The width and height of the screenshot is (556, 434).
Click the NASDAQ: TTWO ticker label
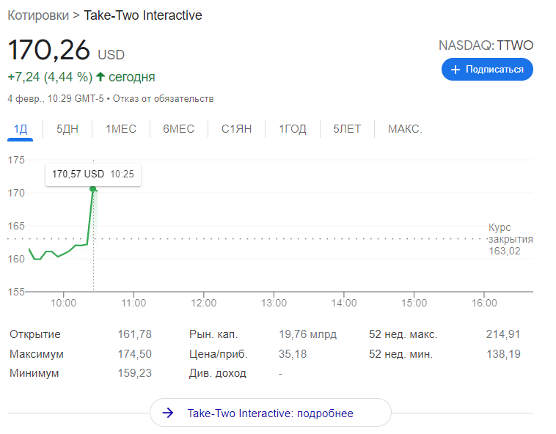point(486,45)
